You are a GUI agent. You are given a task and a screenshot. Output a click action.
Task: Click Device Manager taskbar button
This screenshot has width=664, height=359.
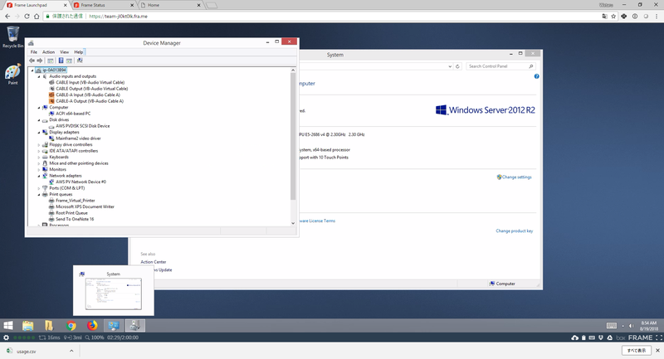[134, 326]
